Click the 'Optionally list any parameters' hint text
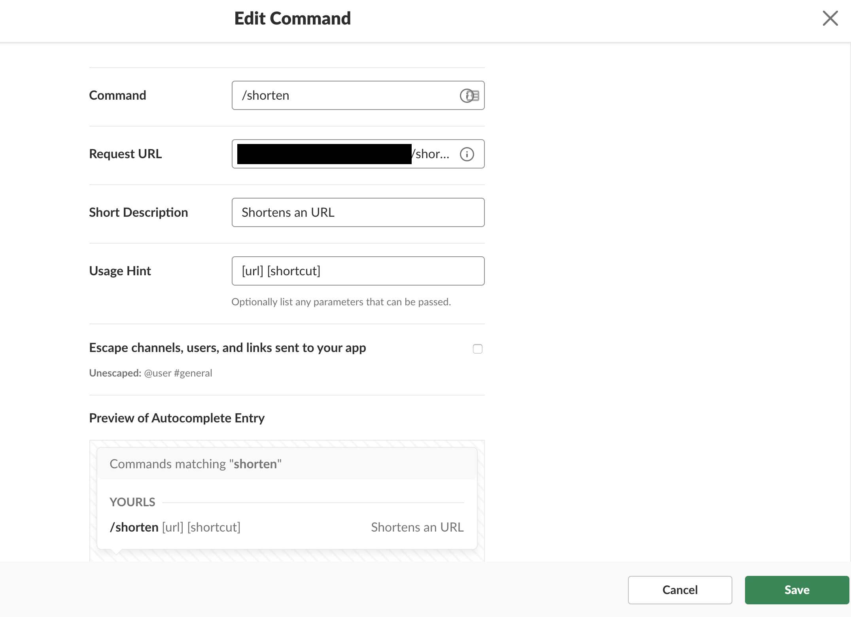 (x=341, y=302)
